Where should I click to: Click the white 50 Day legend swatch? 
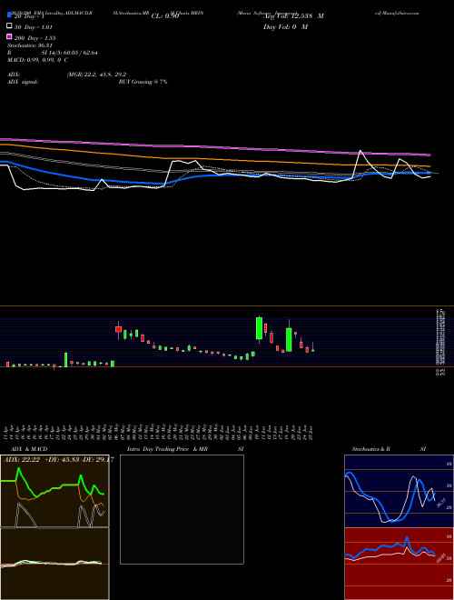[x=9, y=26]
